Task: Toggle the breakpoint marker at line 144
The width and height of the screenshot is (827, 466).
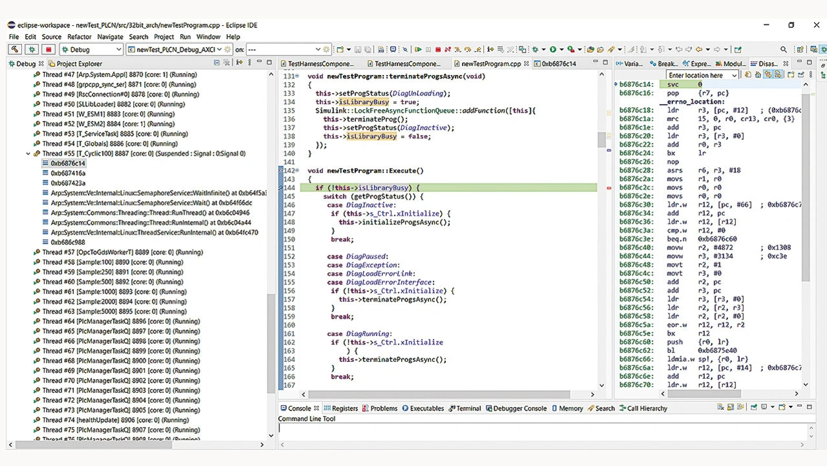Action: pos(282,188)
